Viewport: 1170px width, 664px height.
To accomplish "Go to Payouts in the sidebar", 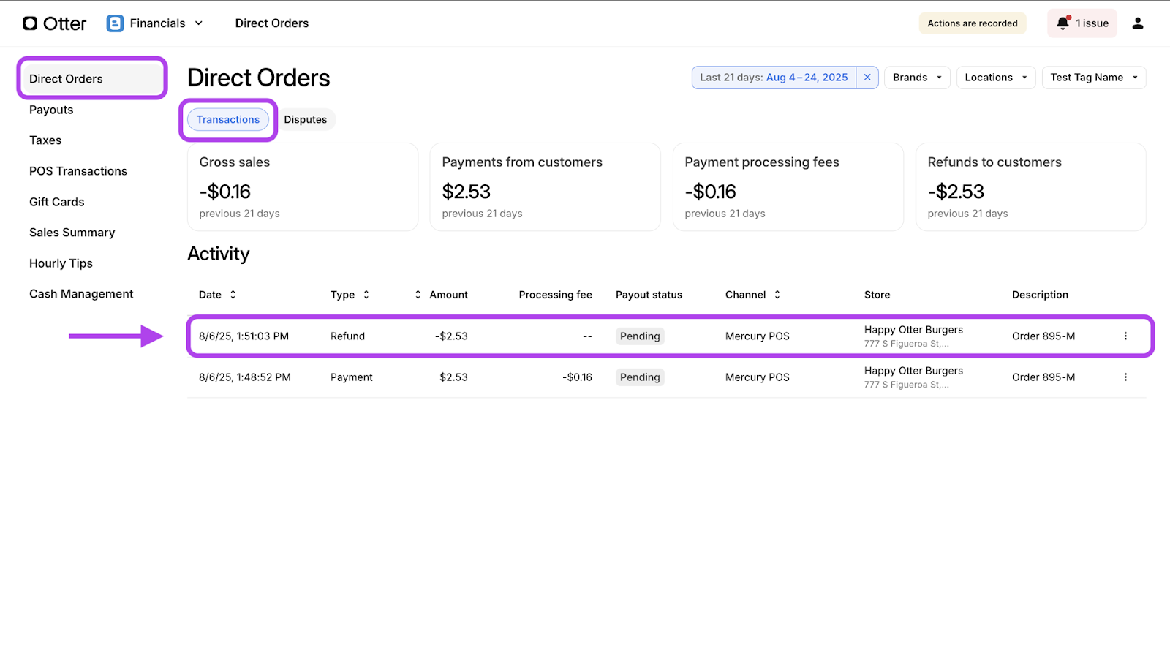I will (x=51, y=110).
